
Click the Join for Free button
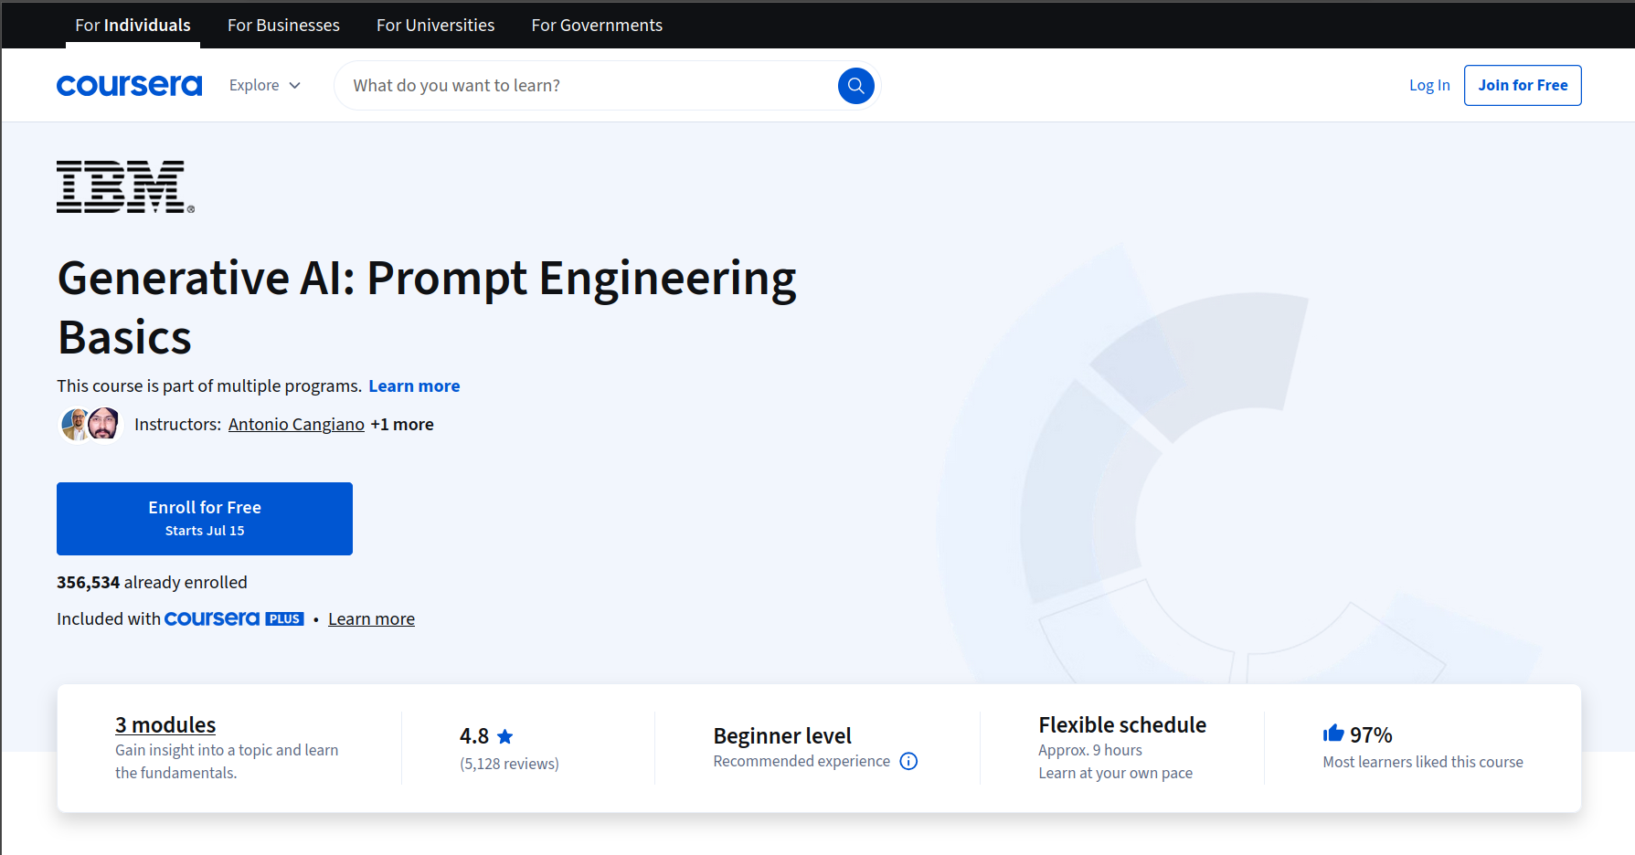pyautogui.click(x=1522, y=86)
